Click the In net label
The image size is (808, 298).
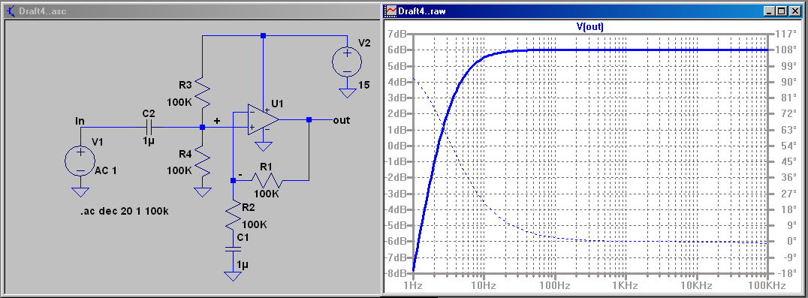(x=80, y=121)
